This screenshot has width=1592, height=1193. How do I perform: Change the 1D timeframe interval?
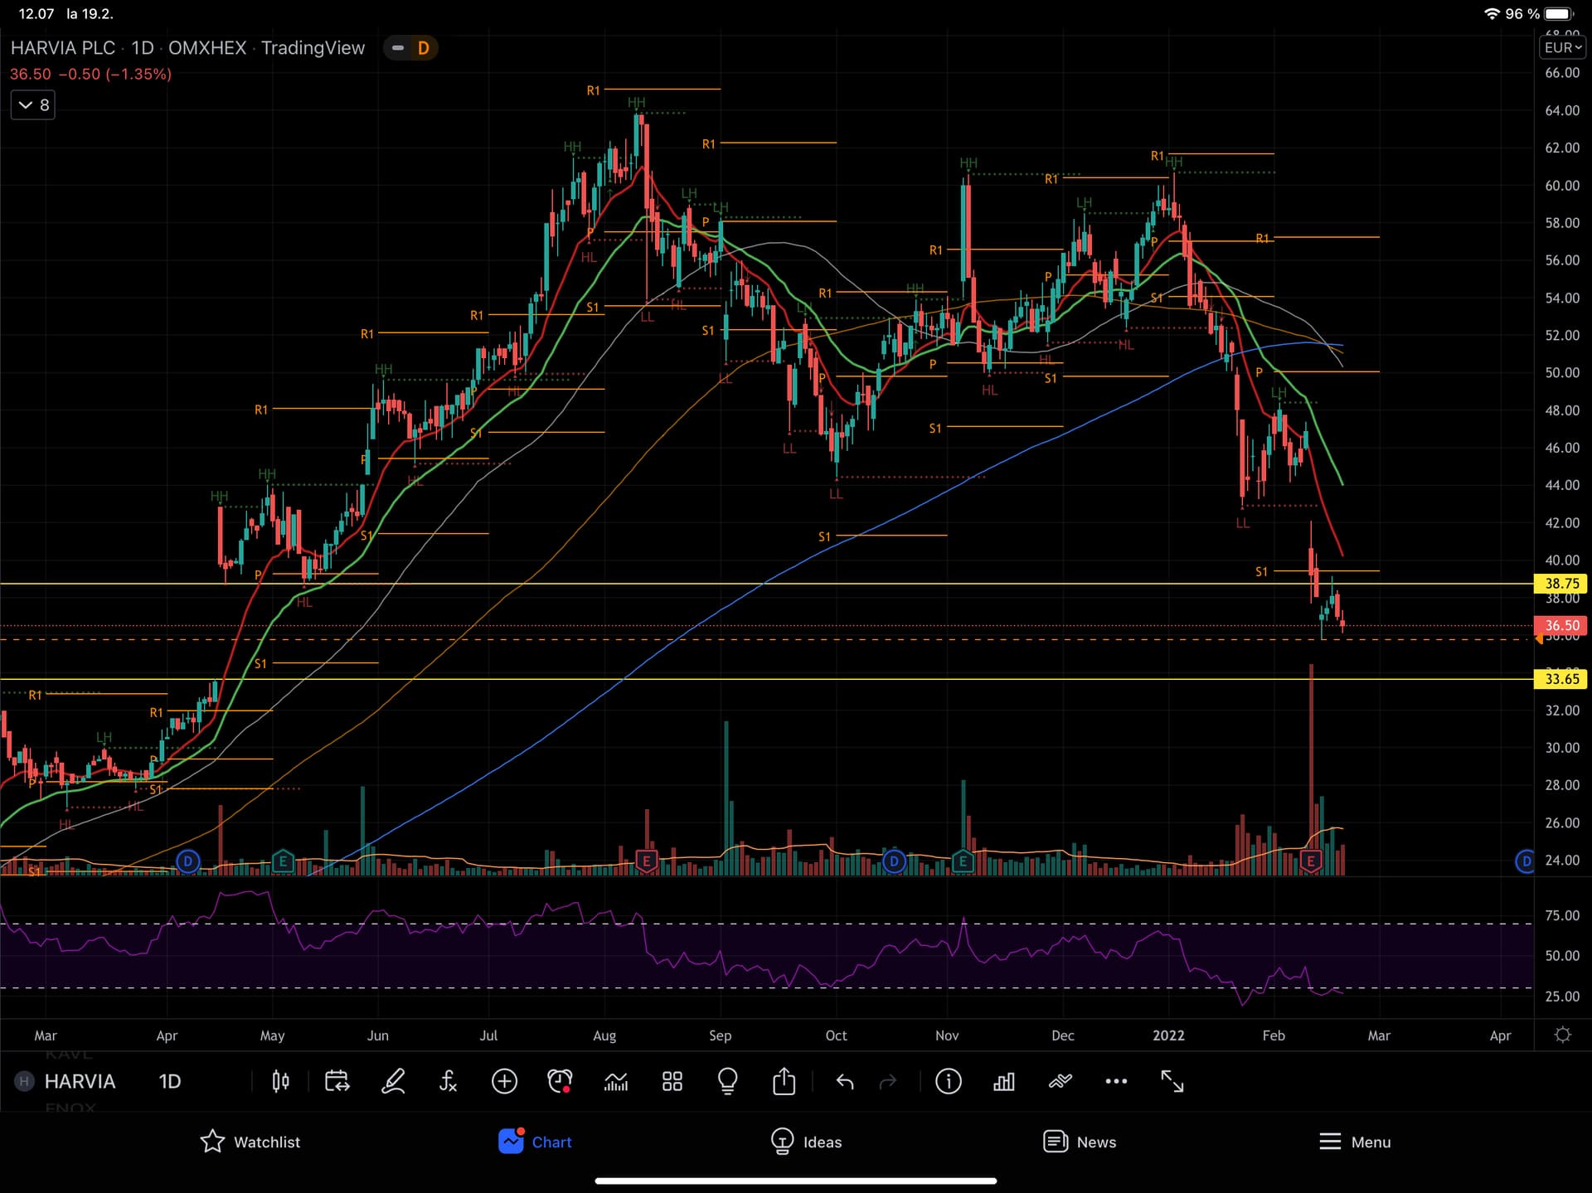(169, 1081)
